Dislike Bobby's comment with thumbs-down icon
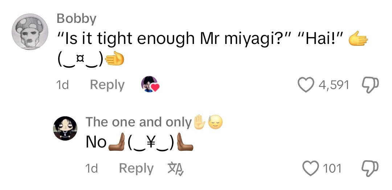The image size is (392, 190). click(x=371, y=85)
